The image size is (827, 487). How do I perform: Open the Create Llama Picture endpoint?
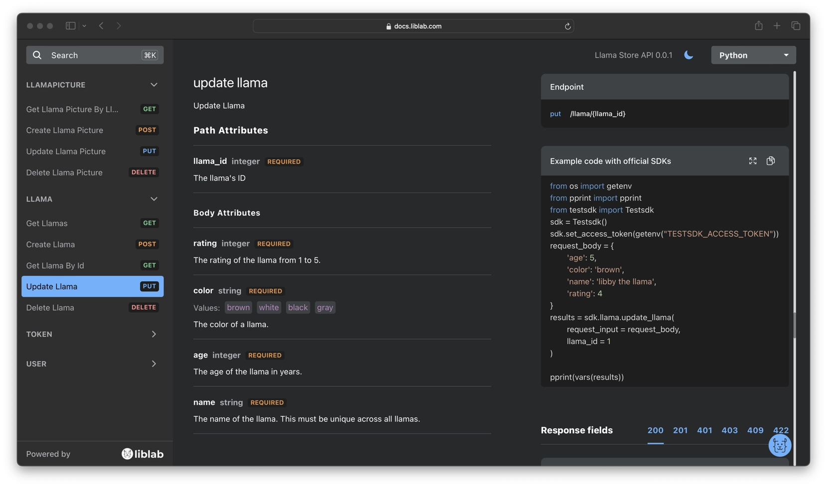[65, 130]
